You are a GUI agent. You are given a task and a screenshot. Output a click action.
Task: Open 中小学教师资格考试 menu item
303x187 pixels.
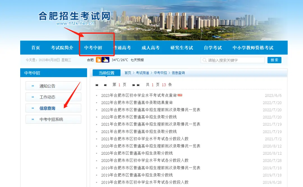pos(253,48)
